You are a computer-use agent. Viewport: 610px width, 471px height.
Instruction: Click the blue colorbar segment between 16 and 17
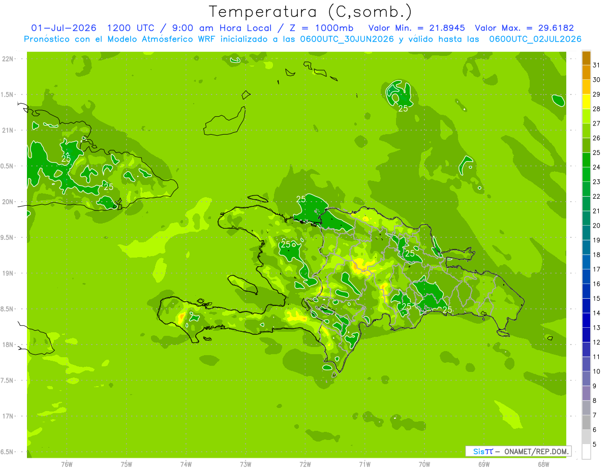coord(586,276)
